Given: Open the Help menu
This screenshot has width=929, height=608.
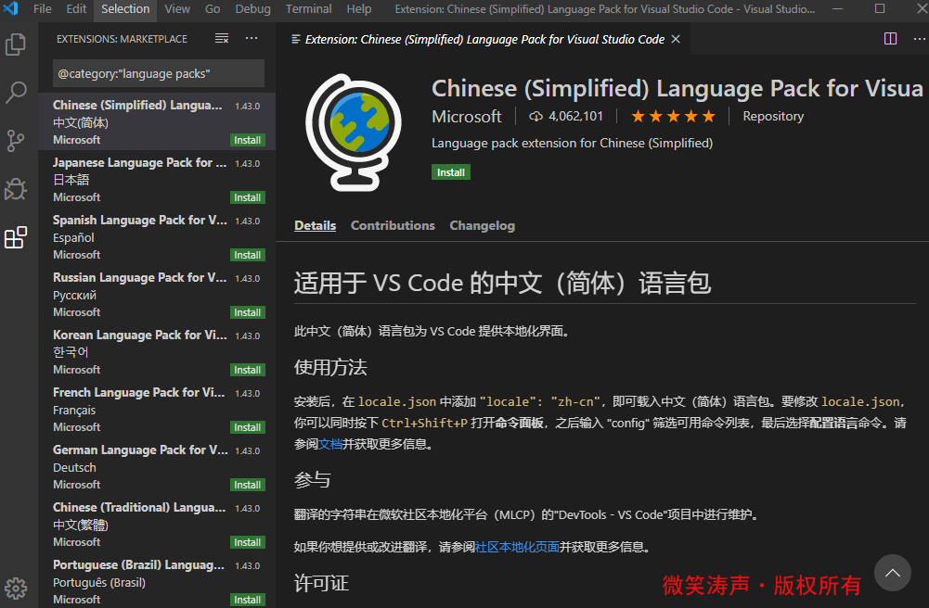Looking at the screenshot, I should click(359, 9).
